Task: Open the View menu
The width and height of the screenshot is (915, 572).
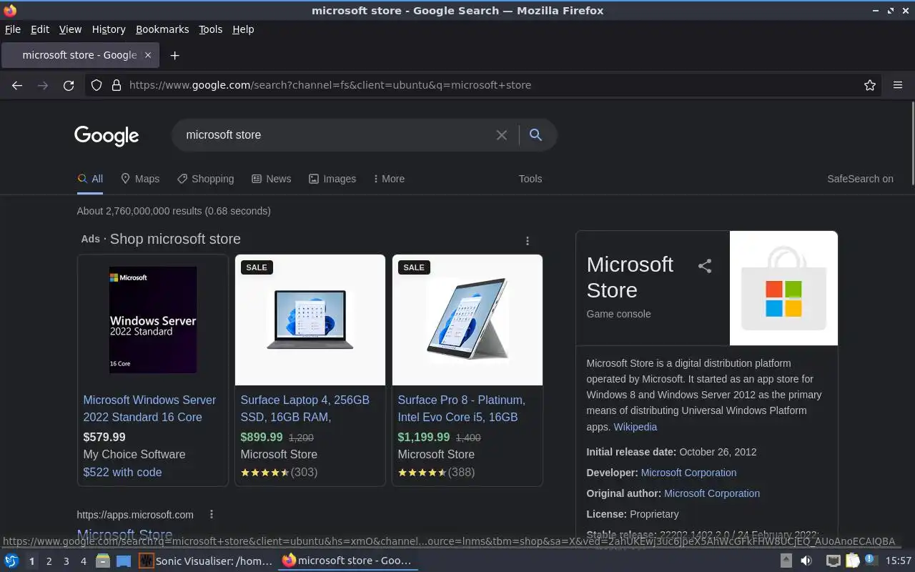Action: click(70, 29)
